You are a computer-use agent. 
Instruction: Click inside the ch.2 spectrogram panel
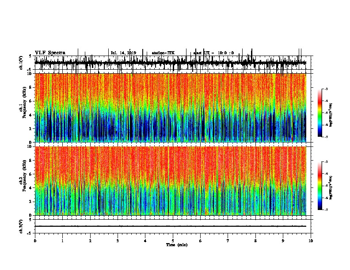pos(171,181)
